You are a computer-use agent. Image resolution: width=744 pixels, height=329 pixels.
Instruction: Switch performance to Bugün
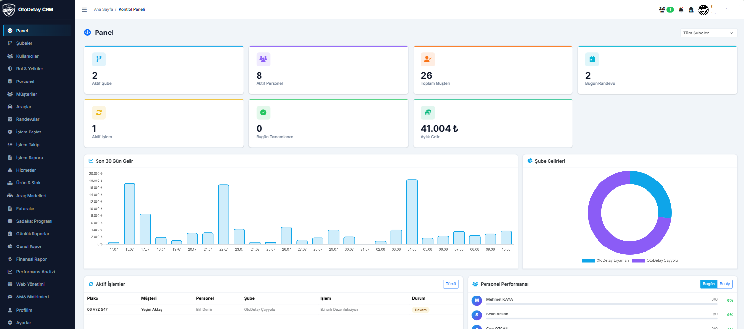[709, 284]
